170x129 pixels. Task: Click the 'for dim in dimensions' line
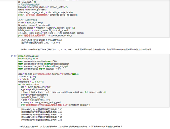tap(29, 84)
